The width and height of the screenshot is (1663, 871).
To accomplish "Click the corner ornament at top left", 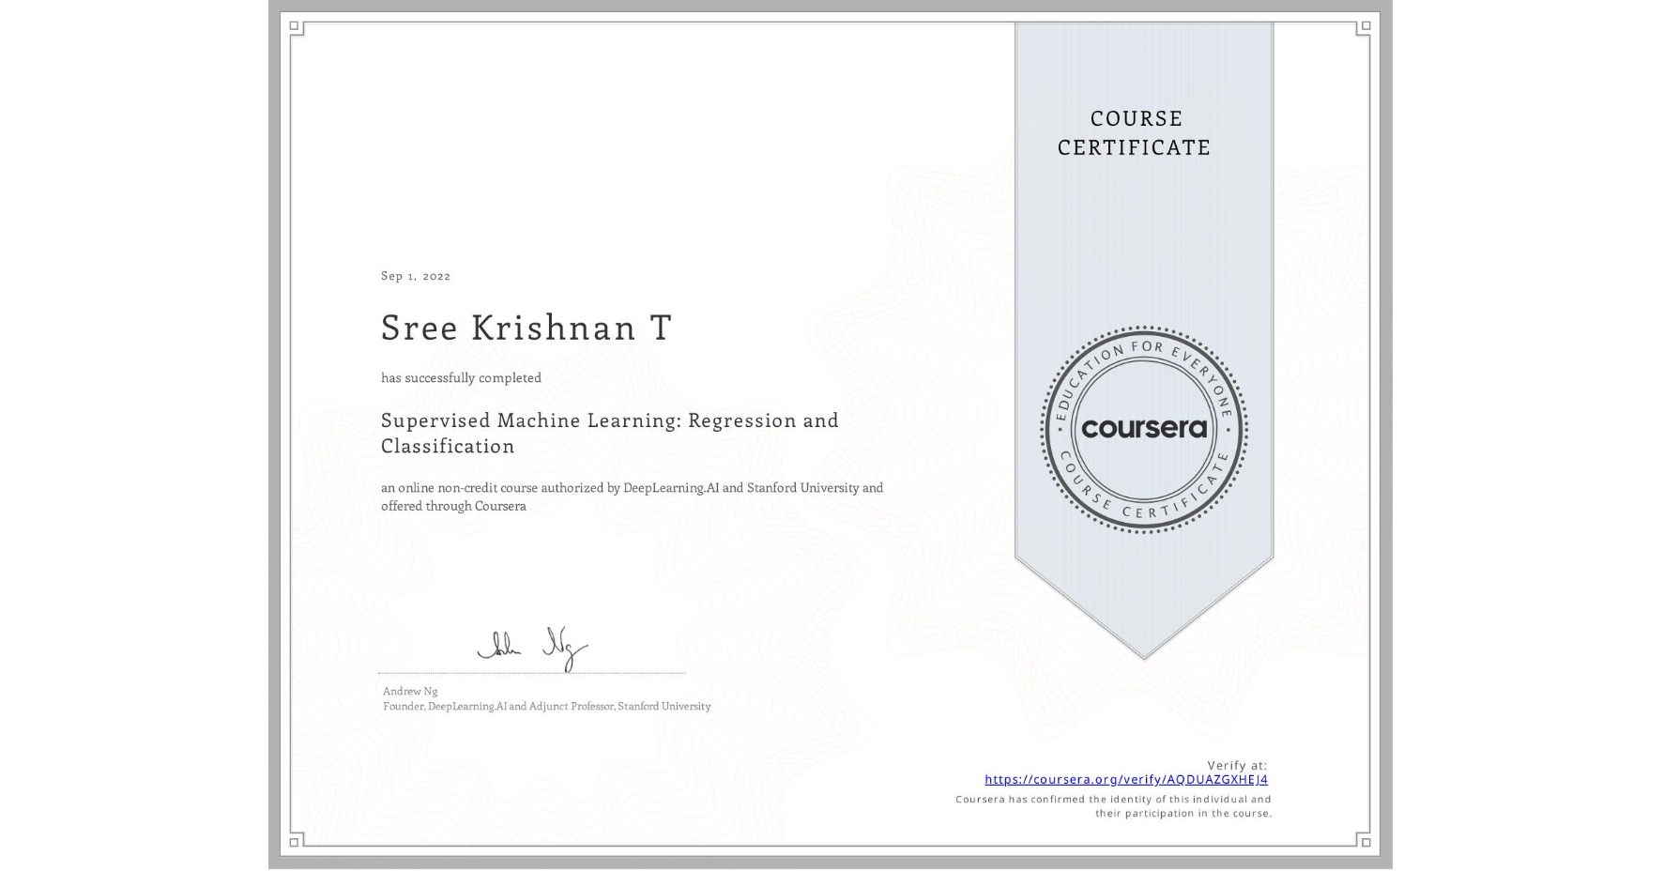I will [294, 28].
